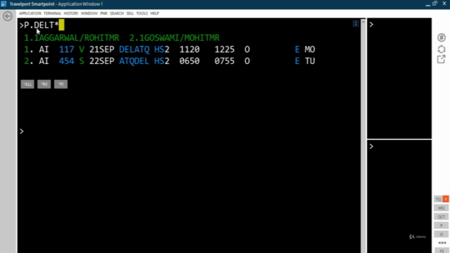450x253 pixels.
Task: Click arrival time 0755
Action: click(x=224, y=61)
